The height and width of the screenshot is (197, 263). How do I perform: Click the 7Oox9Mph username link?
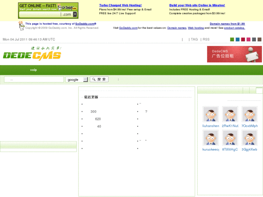pos(250,126)
